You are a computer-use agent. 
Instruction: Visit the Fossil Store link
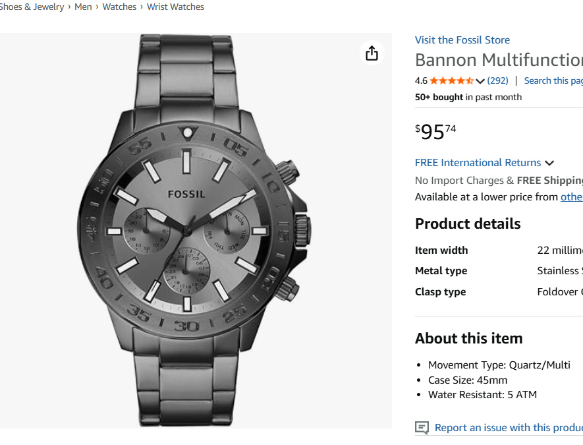point(462,40)
